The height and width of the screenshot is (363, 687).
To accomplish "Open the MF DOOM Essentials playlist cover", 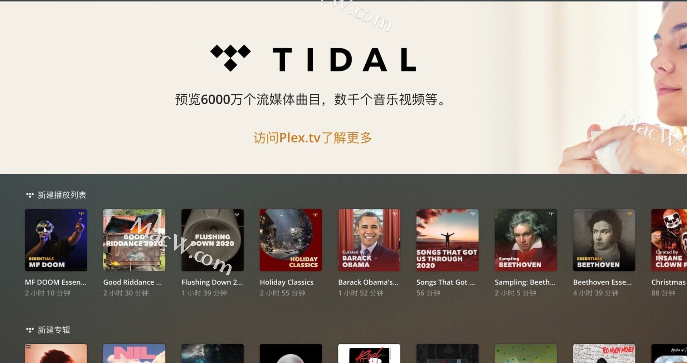I will tap(56, 240).
